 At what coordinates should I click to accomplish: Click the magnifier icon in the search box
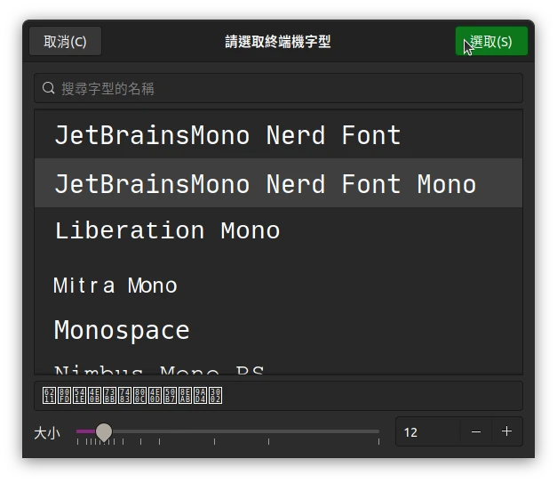coord(49,88)
